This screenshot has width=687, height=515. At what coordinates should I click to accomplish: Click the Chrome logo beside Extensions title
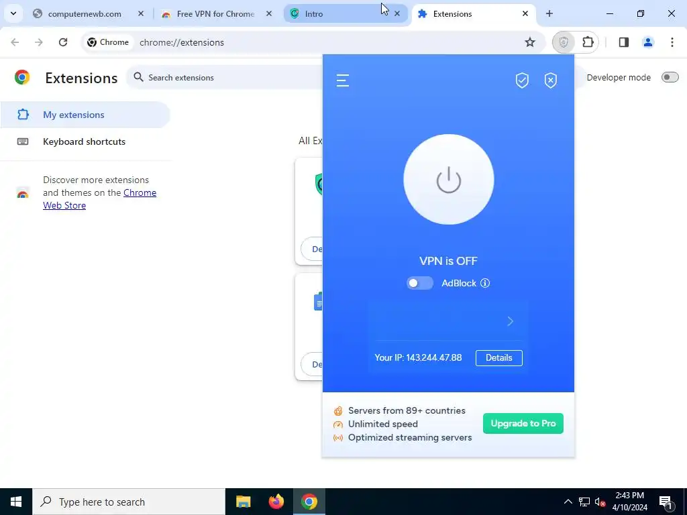coord(22,78)
